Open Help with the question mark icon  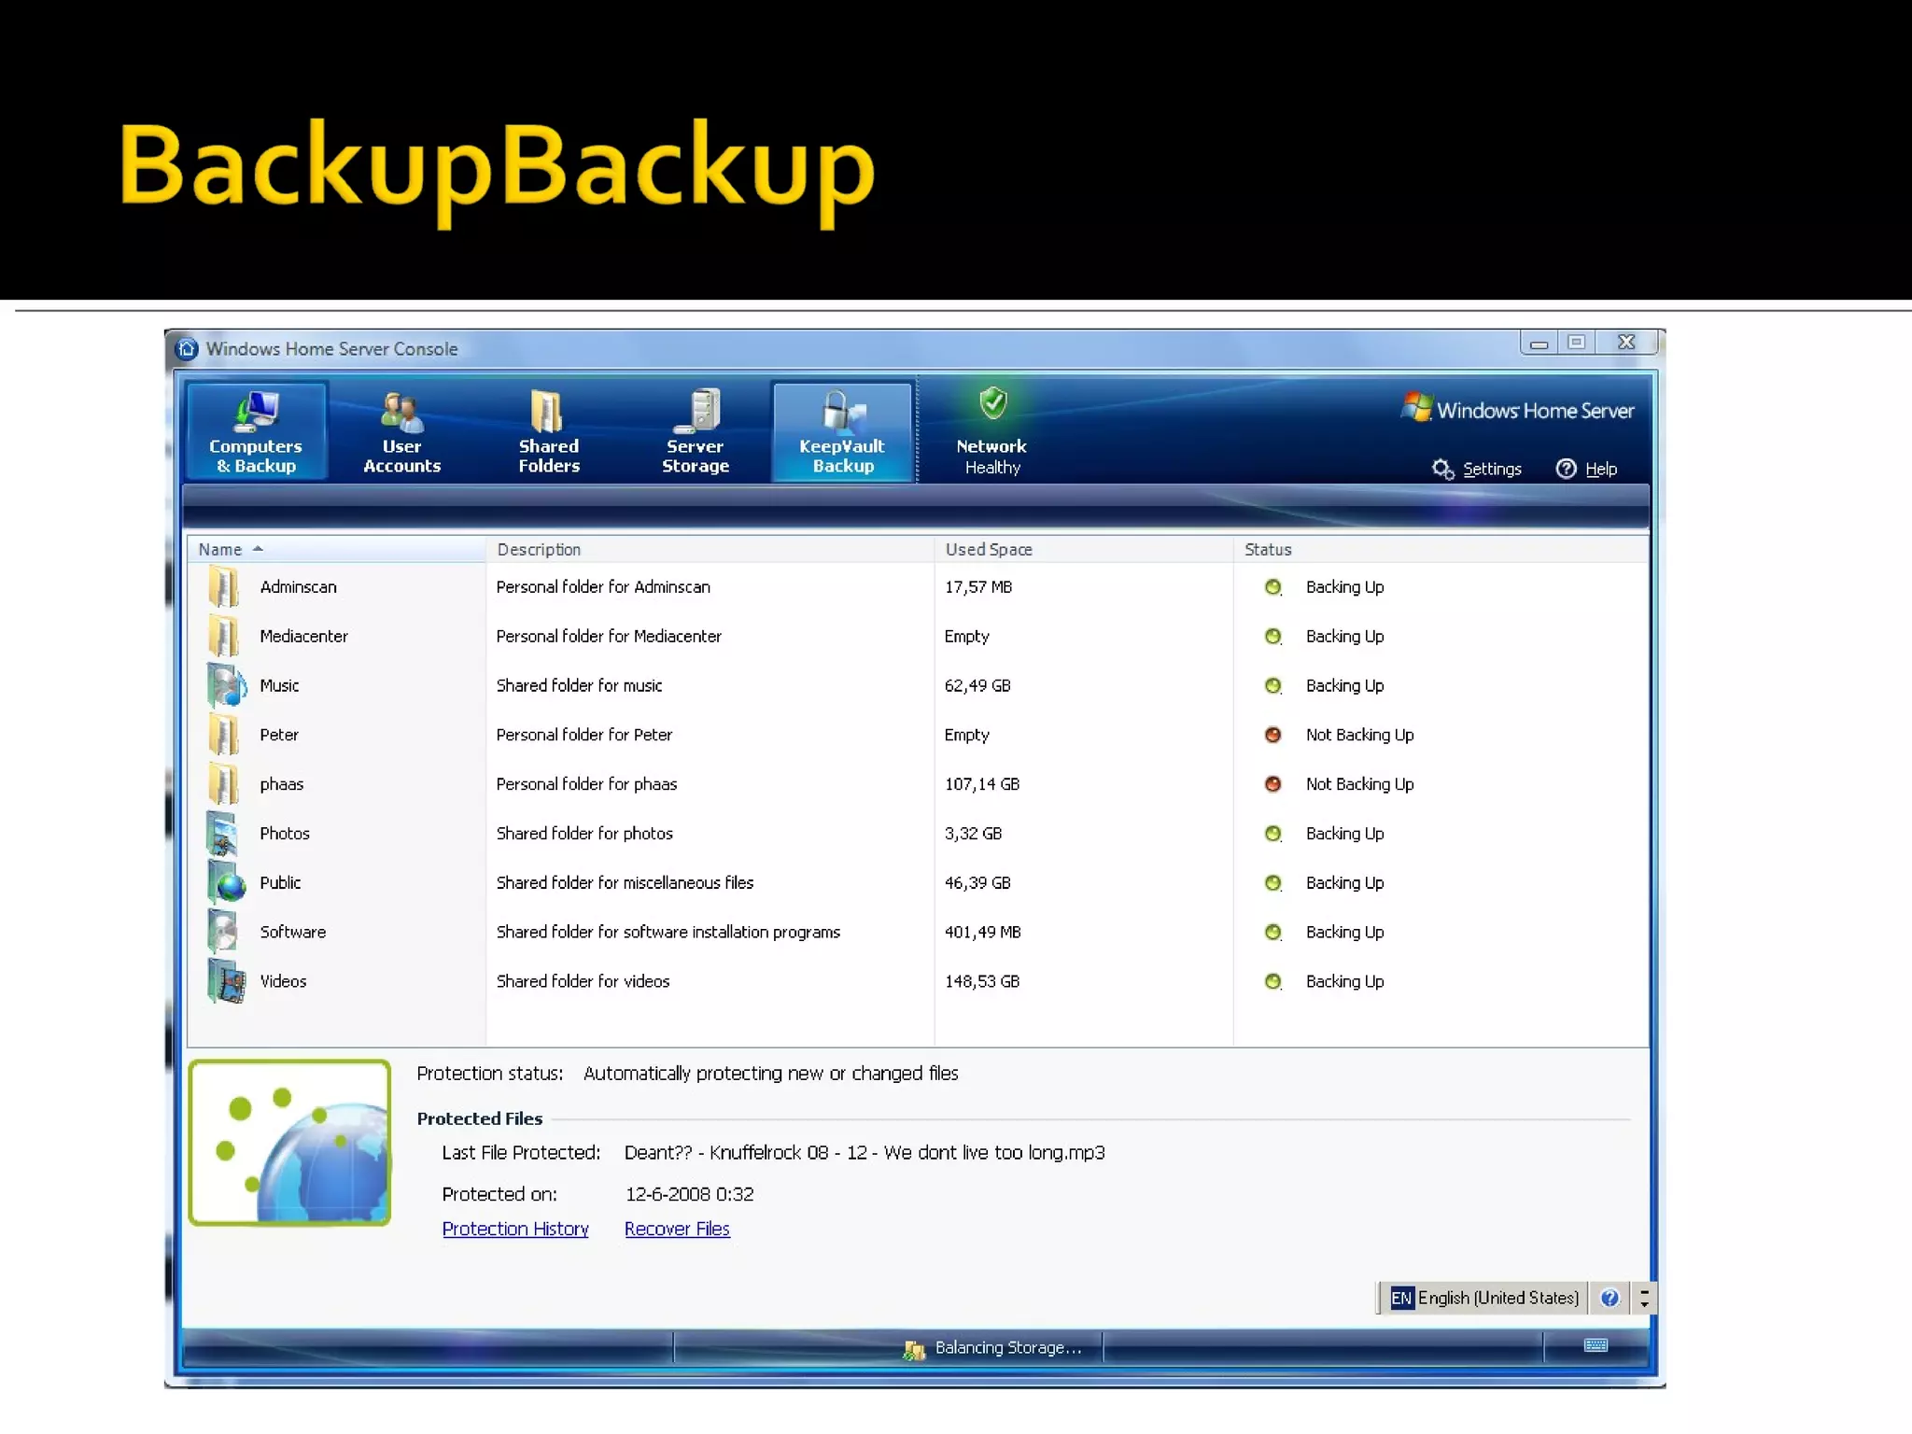pyautogui.click(x=1567, y=469)
